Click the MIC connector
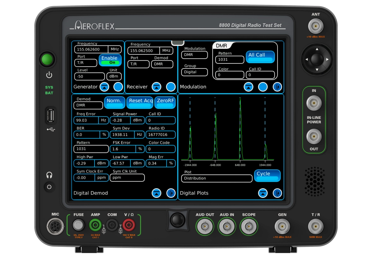 [x=55, y=226]
